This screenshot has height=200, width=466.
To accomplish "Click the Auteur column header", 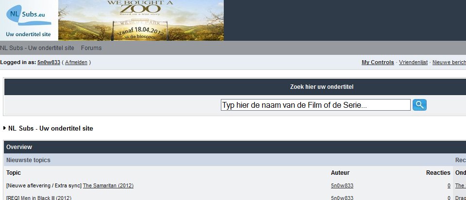I will pos(340,172).
